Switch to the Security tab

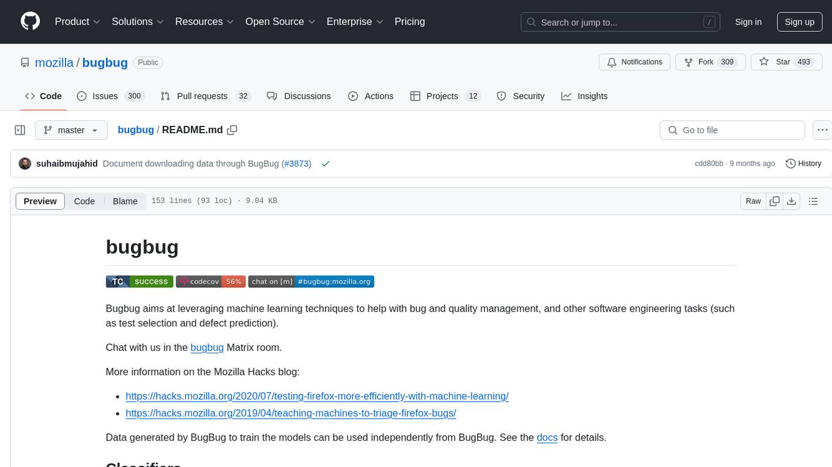(521, 96)
